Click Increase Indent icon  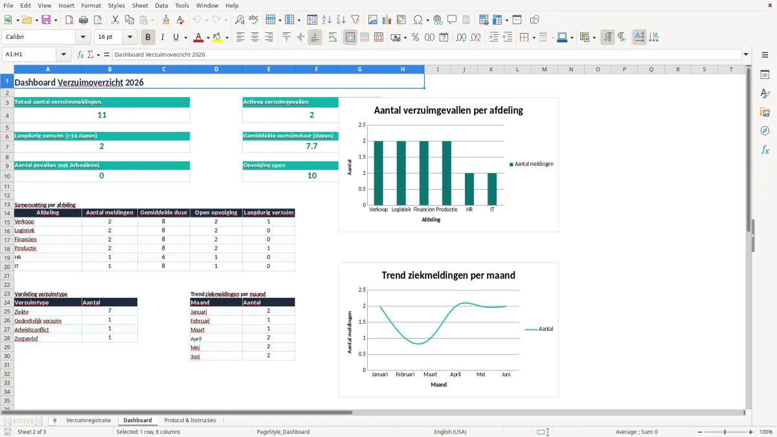pyautogui.click(x=494, y=38)
